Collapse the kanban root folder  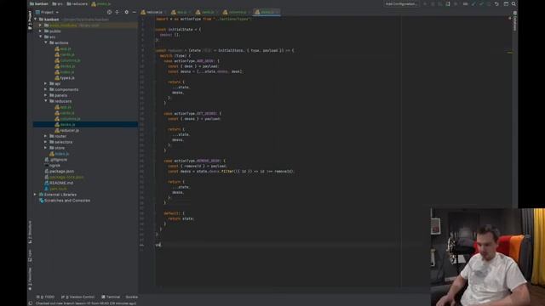tap(35, 20)
